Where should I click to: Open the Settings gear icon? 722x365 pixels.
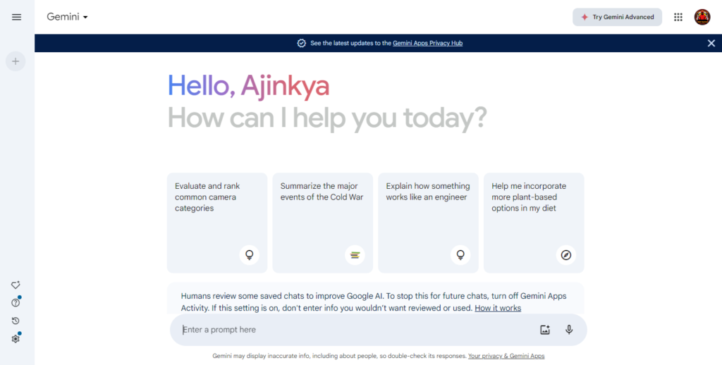coord(16,339)
